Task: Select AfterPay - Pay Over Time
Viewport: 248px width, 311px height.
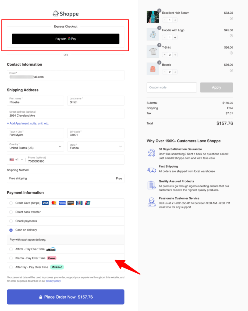Action: [x=11, y=267]
